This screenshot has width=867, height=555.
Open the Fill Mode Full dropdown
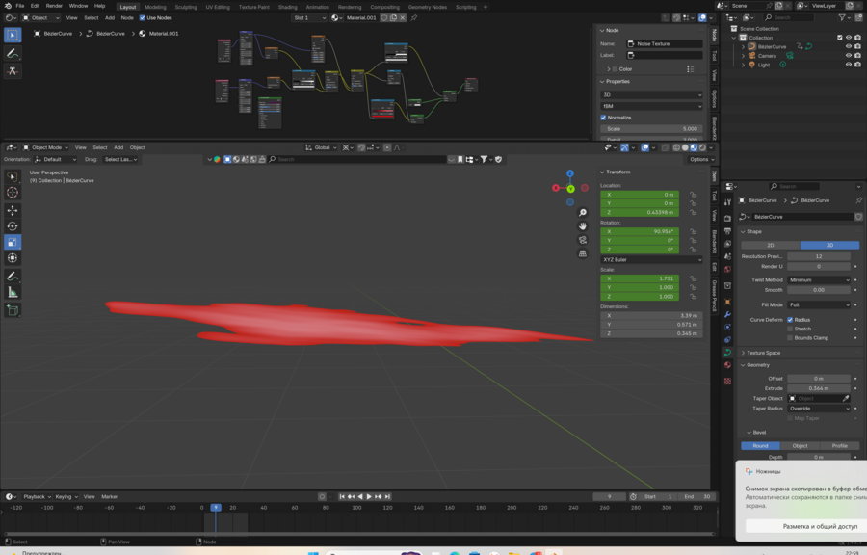[819, 305]
